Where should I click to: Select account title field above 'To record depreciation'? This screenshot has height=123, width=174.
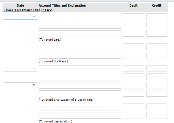click(x=80, y=115)
